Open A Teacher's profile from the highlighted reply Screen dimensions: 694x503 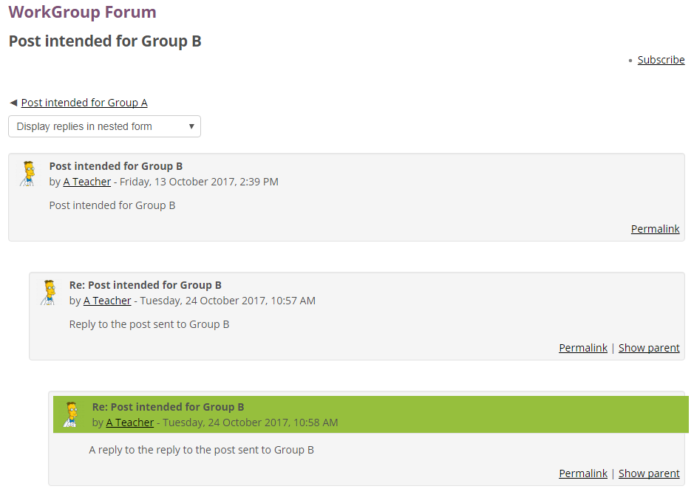coord(129,422)
